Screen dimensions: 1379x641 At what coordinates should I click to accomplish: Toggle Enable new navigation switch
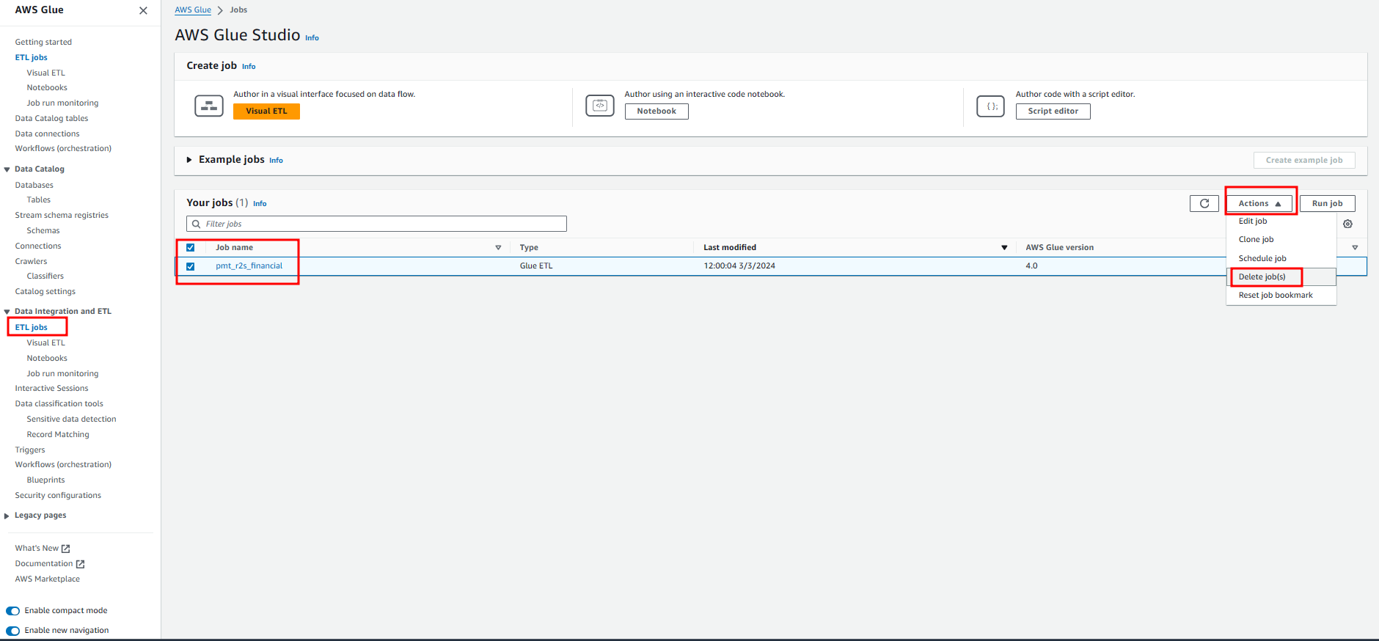click(13, 631)
